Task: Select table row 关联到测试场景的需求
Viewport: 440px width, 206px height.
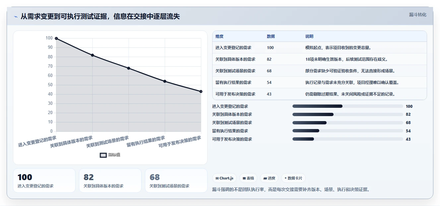Action: (x=319, y=71)
